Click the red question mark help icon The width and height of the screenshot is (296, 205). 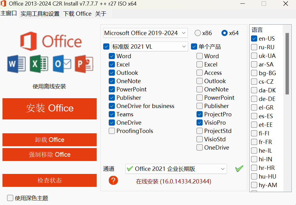click(x=113, y=180)
